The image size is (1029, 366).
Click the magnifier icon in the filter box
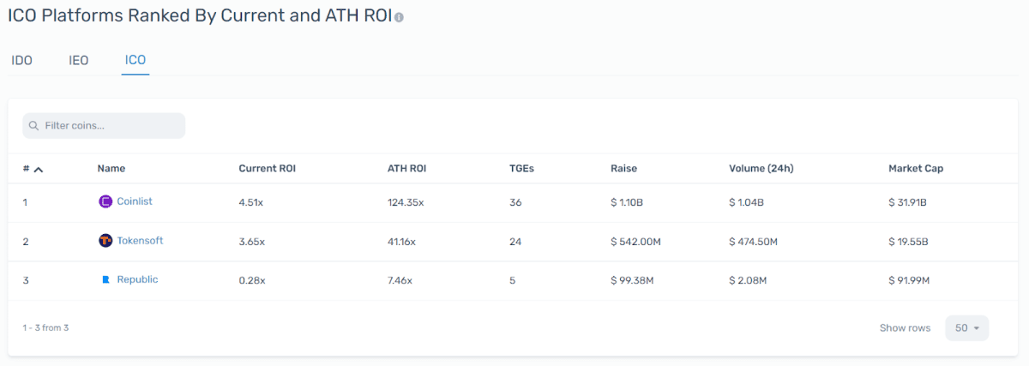pyautogui.click(x=33, y=125)
